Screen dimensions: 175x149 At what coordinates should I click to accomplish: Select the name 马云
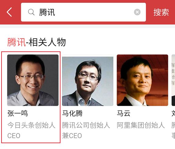[124, 113]
